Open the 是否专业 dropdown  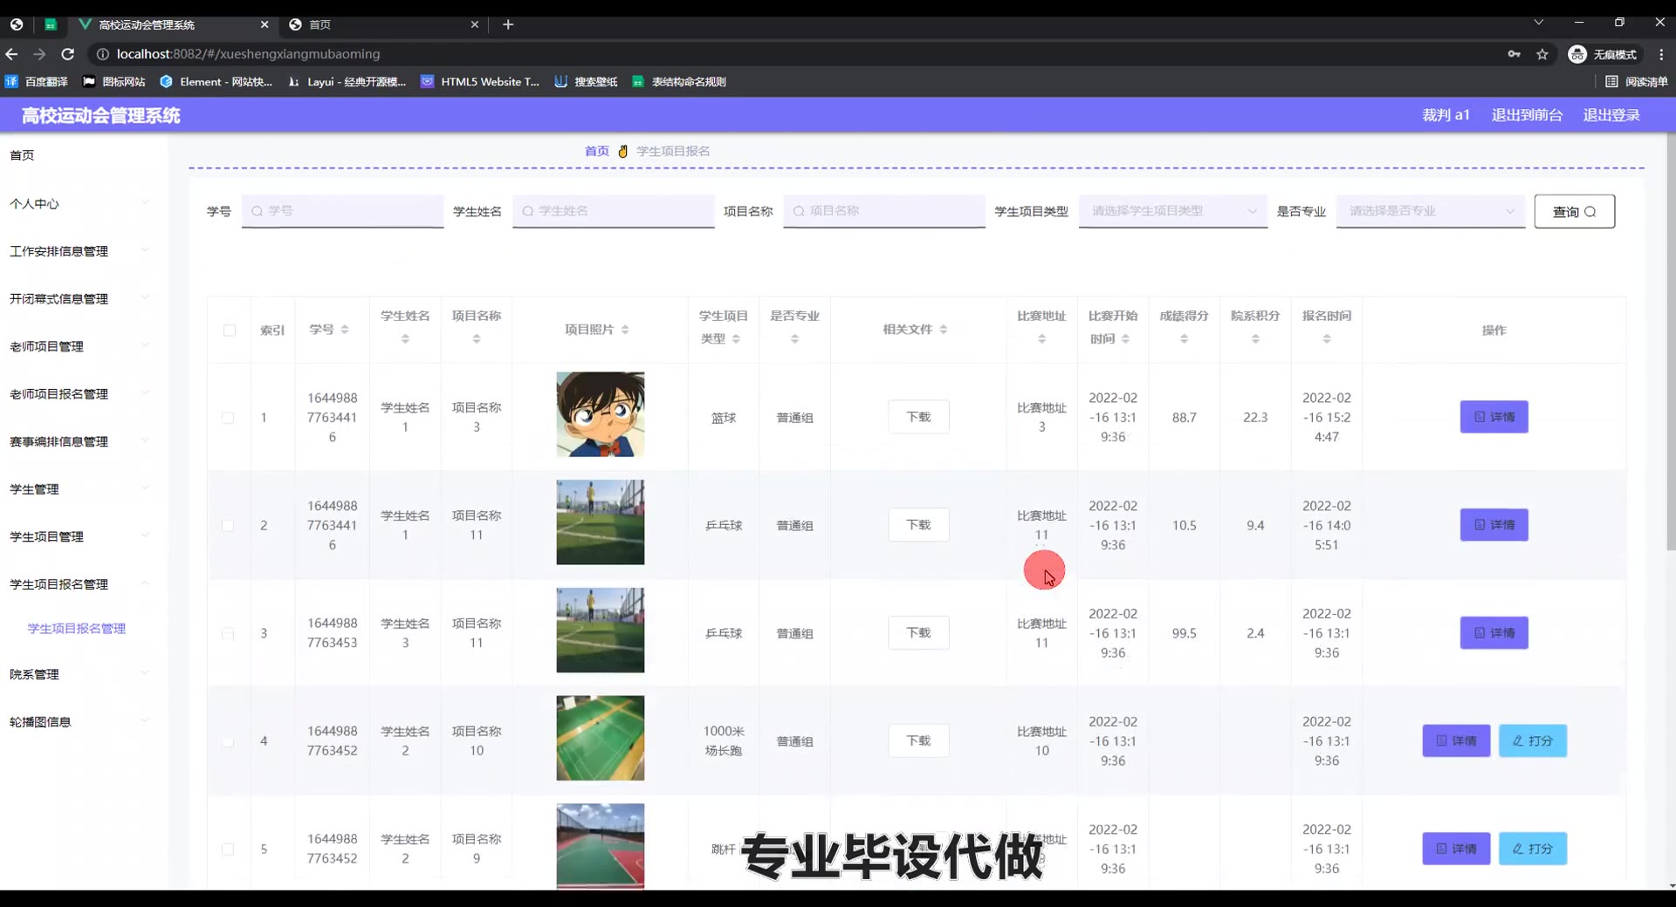(x=1430, y=211)
